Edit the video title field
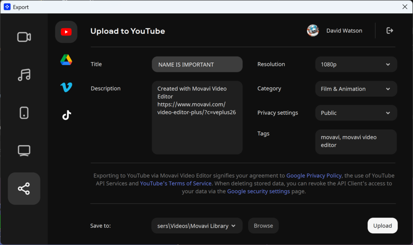 (x=197, y=64)
